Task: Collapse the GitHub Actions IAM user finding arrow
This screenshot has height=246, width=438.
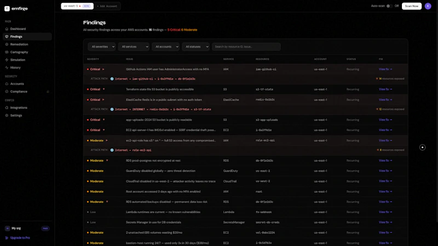Action: point(103,69)
